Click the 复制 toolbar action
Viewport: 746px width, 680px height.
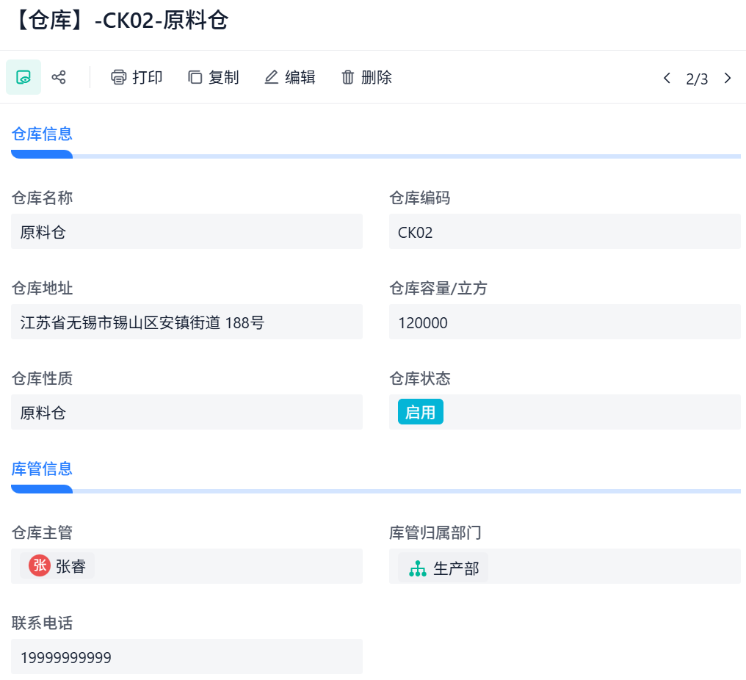pos(213,77)
